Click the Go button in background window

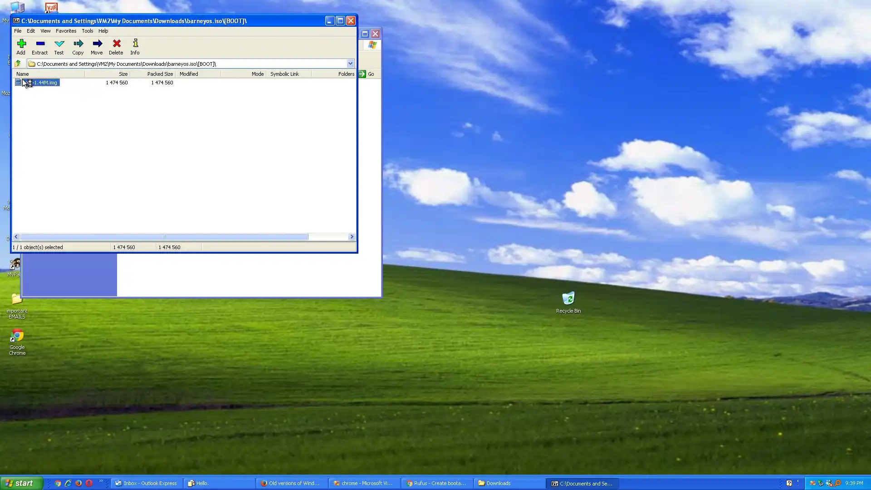pos(367,74)
